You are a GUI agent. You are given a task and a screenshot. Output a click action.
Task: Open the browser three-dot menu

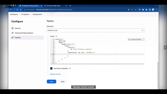coord(156,10)
